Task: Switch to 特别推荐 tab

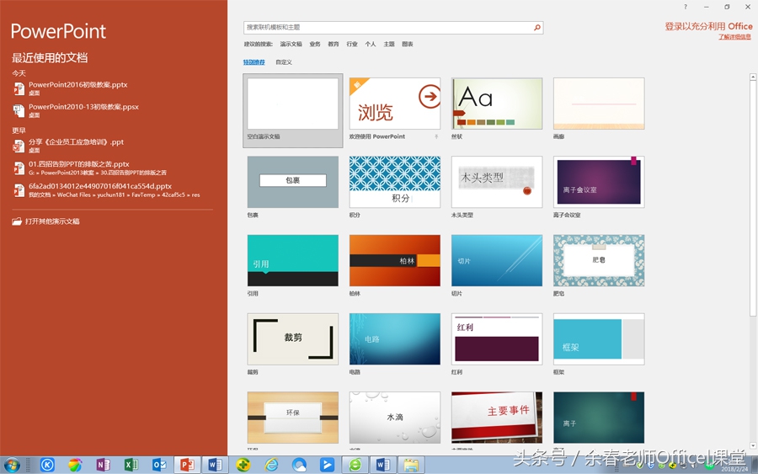Action: 254,61
